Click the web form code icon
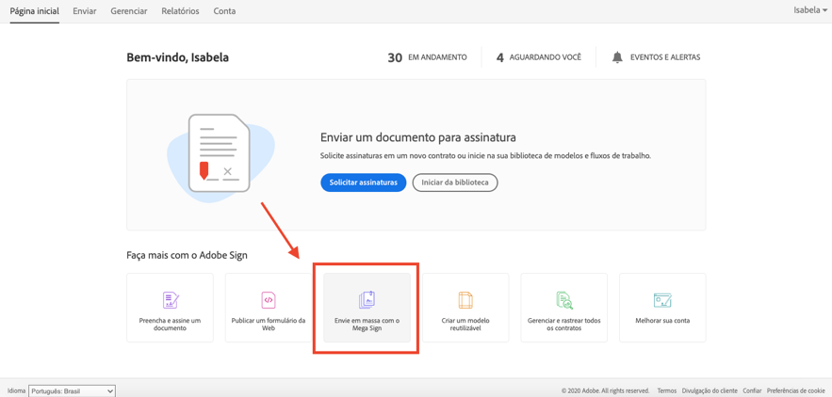832x397 pixels. [x=269, y=300]
